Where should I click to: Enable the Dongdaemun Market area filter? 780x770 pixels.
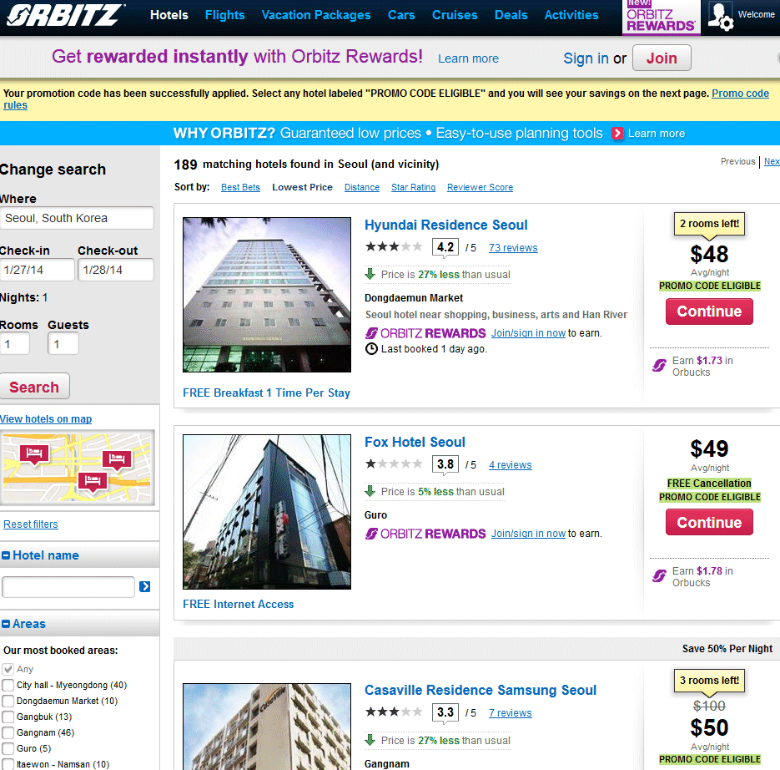pyautogui.click(x=8, y=702)
